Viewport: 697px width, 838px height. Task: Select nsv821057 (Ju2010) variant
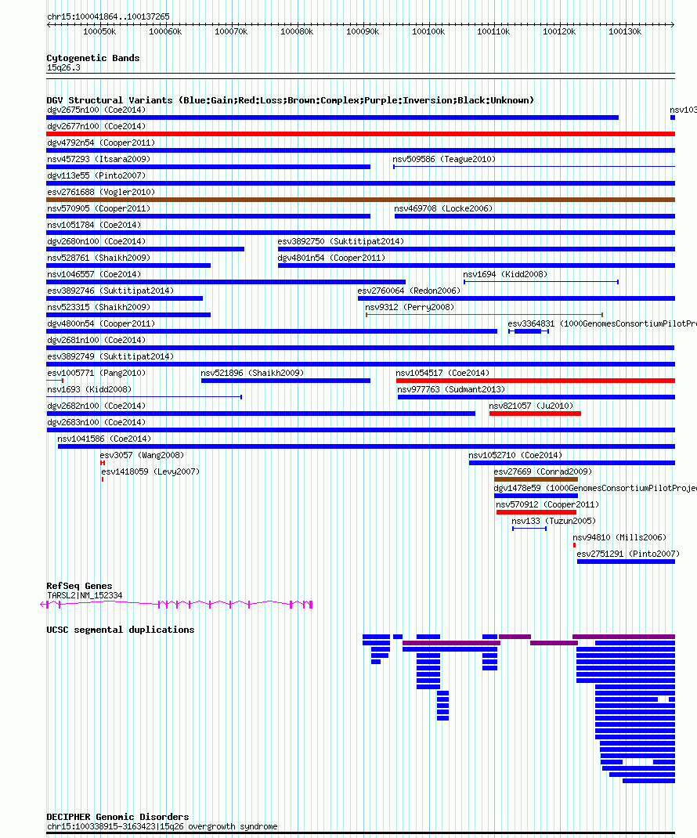click(x=535, y=414)
